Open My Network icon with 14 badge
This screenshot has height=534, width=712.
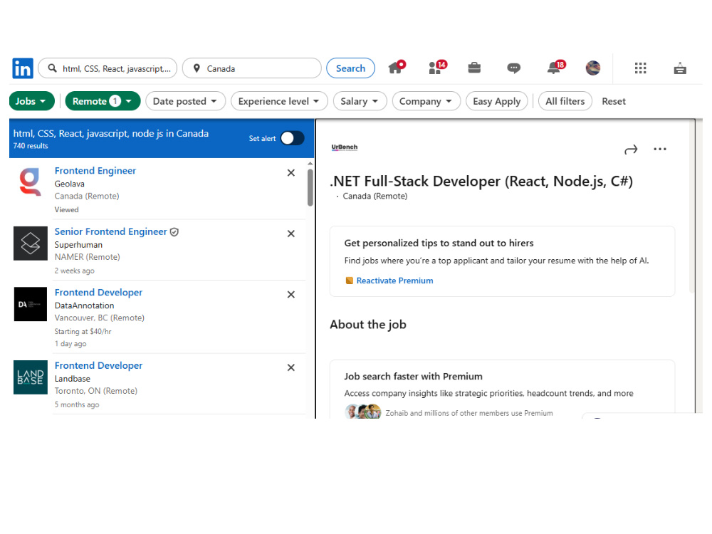coord(437,68)
